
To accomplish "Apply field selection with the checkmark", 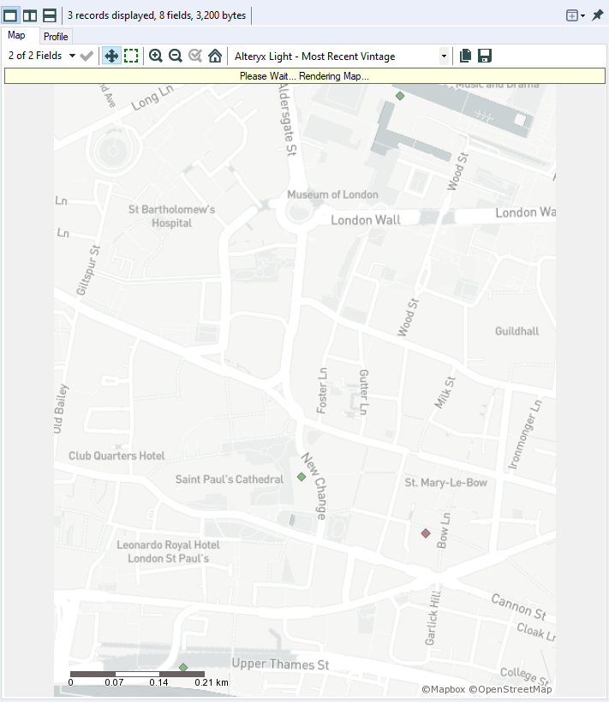I will click(x=87, y=56).
